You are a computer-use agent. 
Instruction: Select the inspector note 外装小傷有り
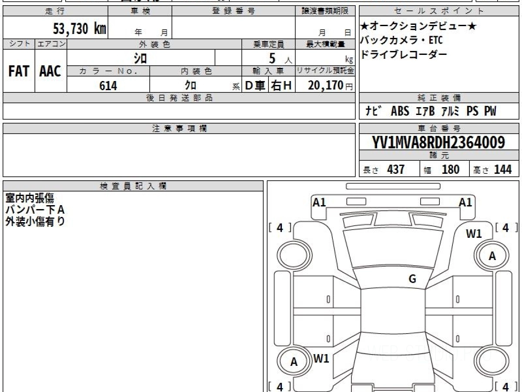click(35, 222)
